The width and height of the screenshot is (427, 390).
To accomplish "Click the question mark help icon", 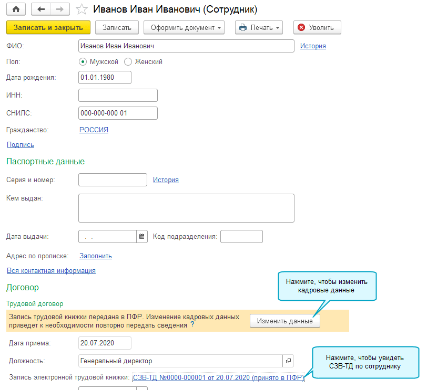I will [192, 325].
